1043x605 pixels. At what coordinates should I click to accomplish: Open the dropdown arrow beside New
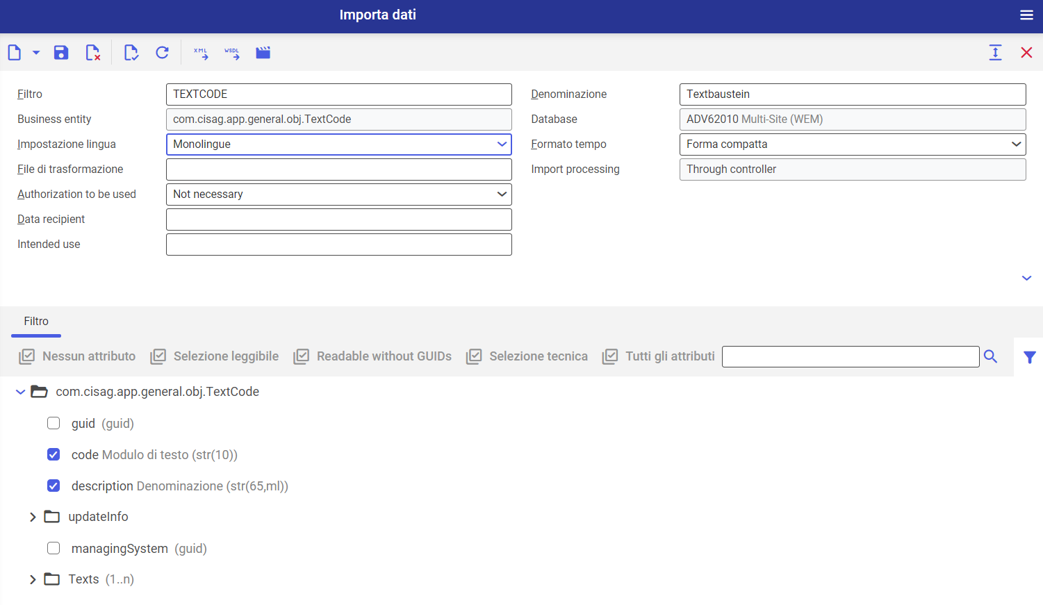36,53
